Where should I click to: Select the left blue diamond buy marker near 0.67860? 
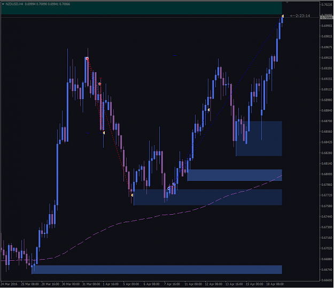tap(169, 188)
